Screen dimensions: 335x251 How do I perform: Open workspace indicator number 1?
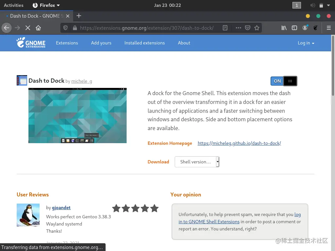pyautogui.click(x=296, y=5)
